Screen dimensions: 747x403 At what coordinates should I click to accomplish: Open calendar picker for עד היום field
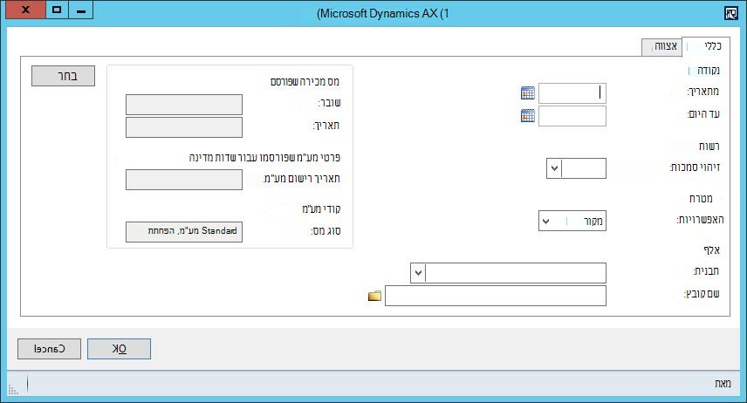[527, 115]
